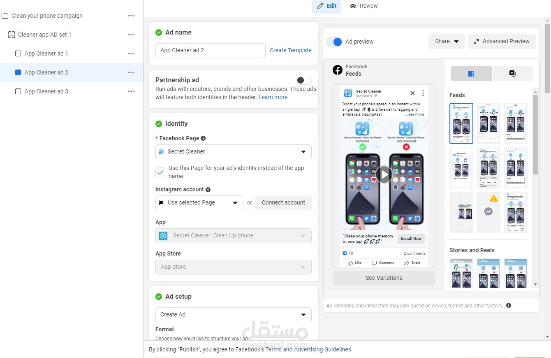Close the Secret Cleaner ad preview post
Image resolution: width=551 pixels, height=358 pixels.
412,93
